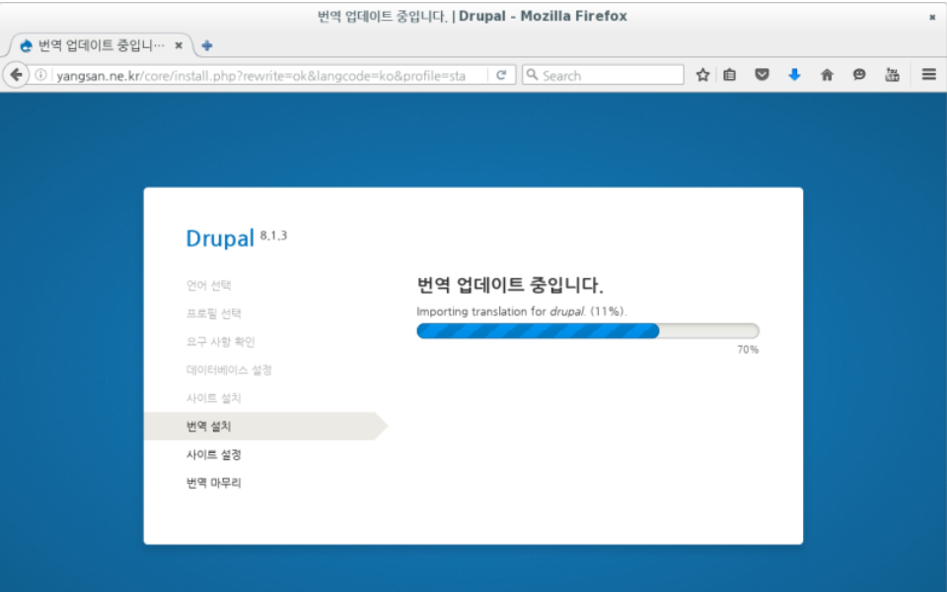Click the 70% progress label
The width and height of the screenshot is (947, 592).
748,350
